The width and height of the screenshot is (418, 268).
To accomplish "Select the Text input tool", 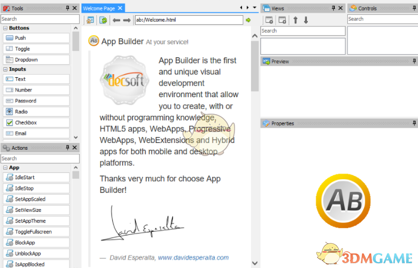I will pyautogui.click(x=36, y=79).
